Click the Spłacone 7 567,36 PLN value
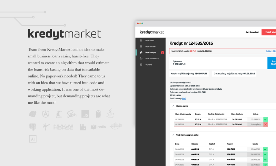 pyautogui.click(x=179, y=64)
